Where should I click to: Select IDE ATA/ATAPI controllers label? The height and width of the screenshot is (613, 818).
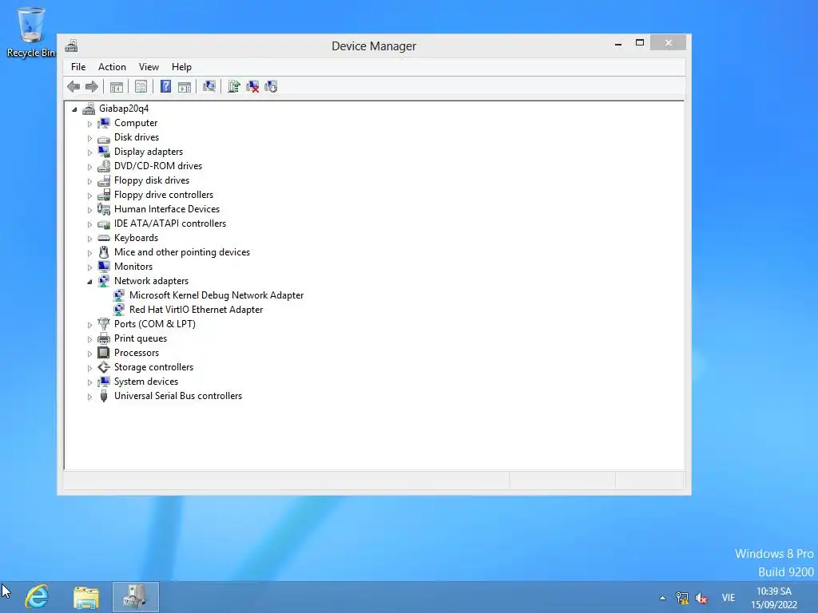[170, 223]
